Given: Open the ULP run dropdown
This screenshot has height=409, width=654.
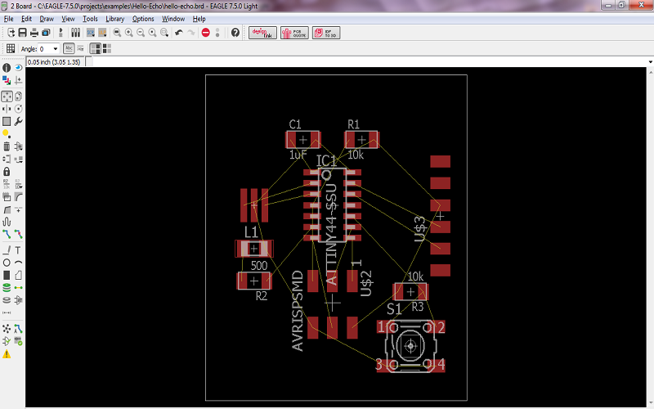Looking at the screenshot, I should pos(102,33).
